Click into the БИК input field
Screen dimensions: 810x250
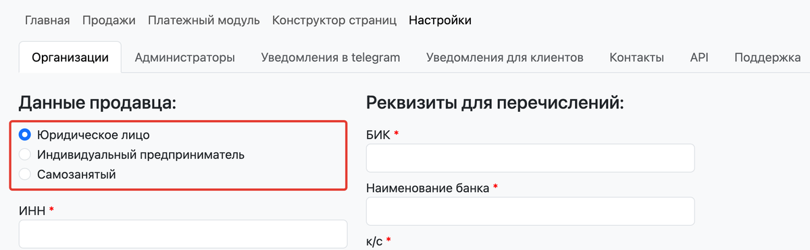point(530,158)
